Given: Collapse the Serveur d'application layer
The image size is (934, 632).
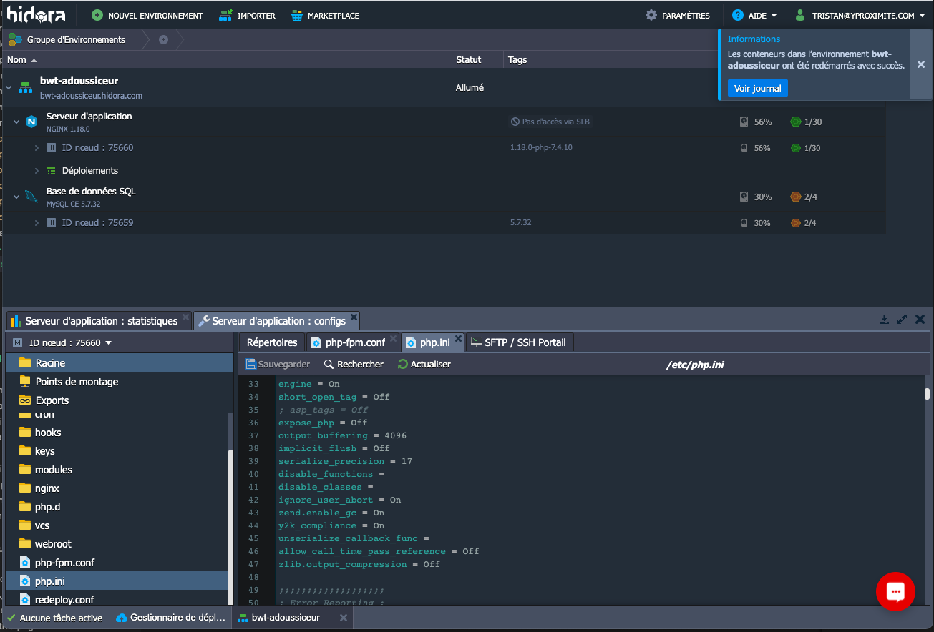Looking at the screenshot, I should click(16, 122).
